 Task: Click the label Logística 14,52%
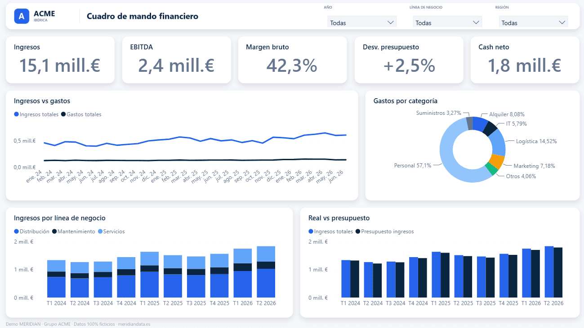(x=536, y=141)
